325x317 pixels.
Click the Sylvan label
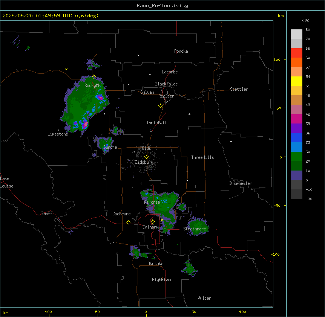tap(147, 92)
